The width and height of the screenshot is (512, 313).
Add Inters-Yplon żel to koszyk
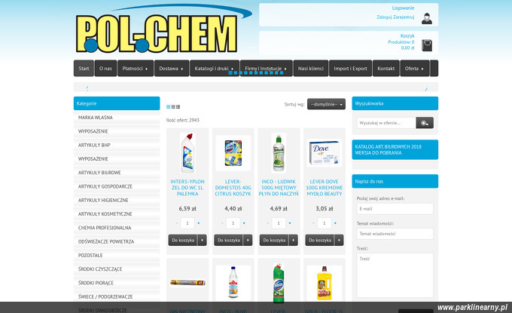click(x=183, y=240)
